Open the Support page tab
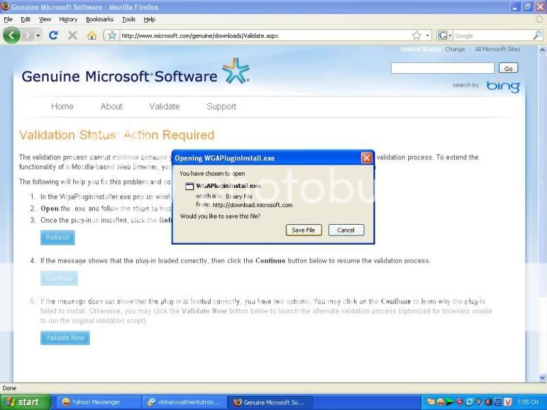The width and height of the screenshot is (547, 410). click(221, 107)
